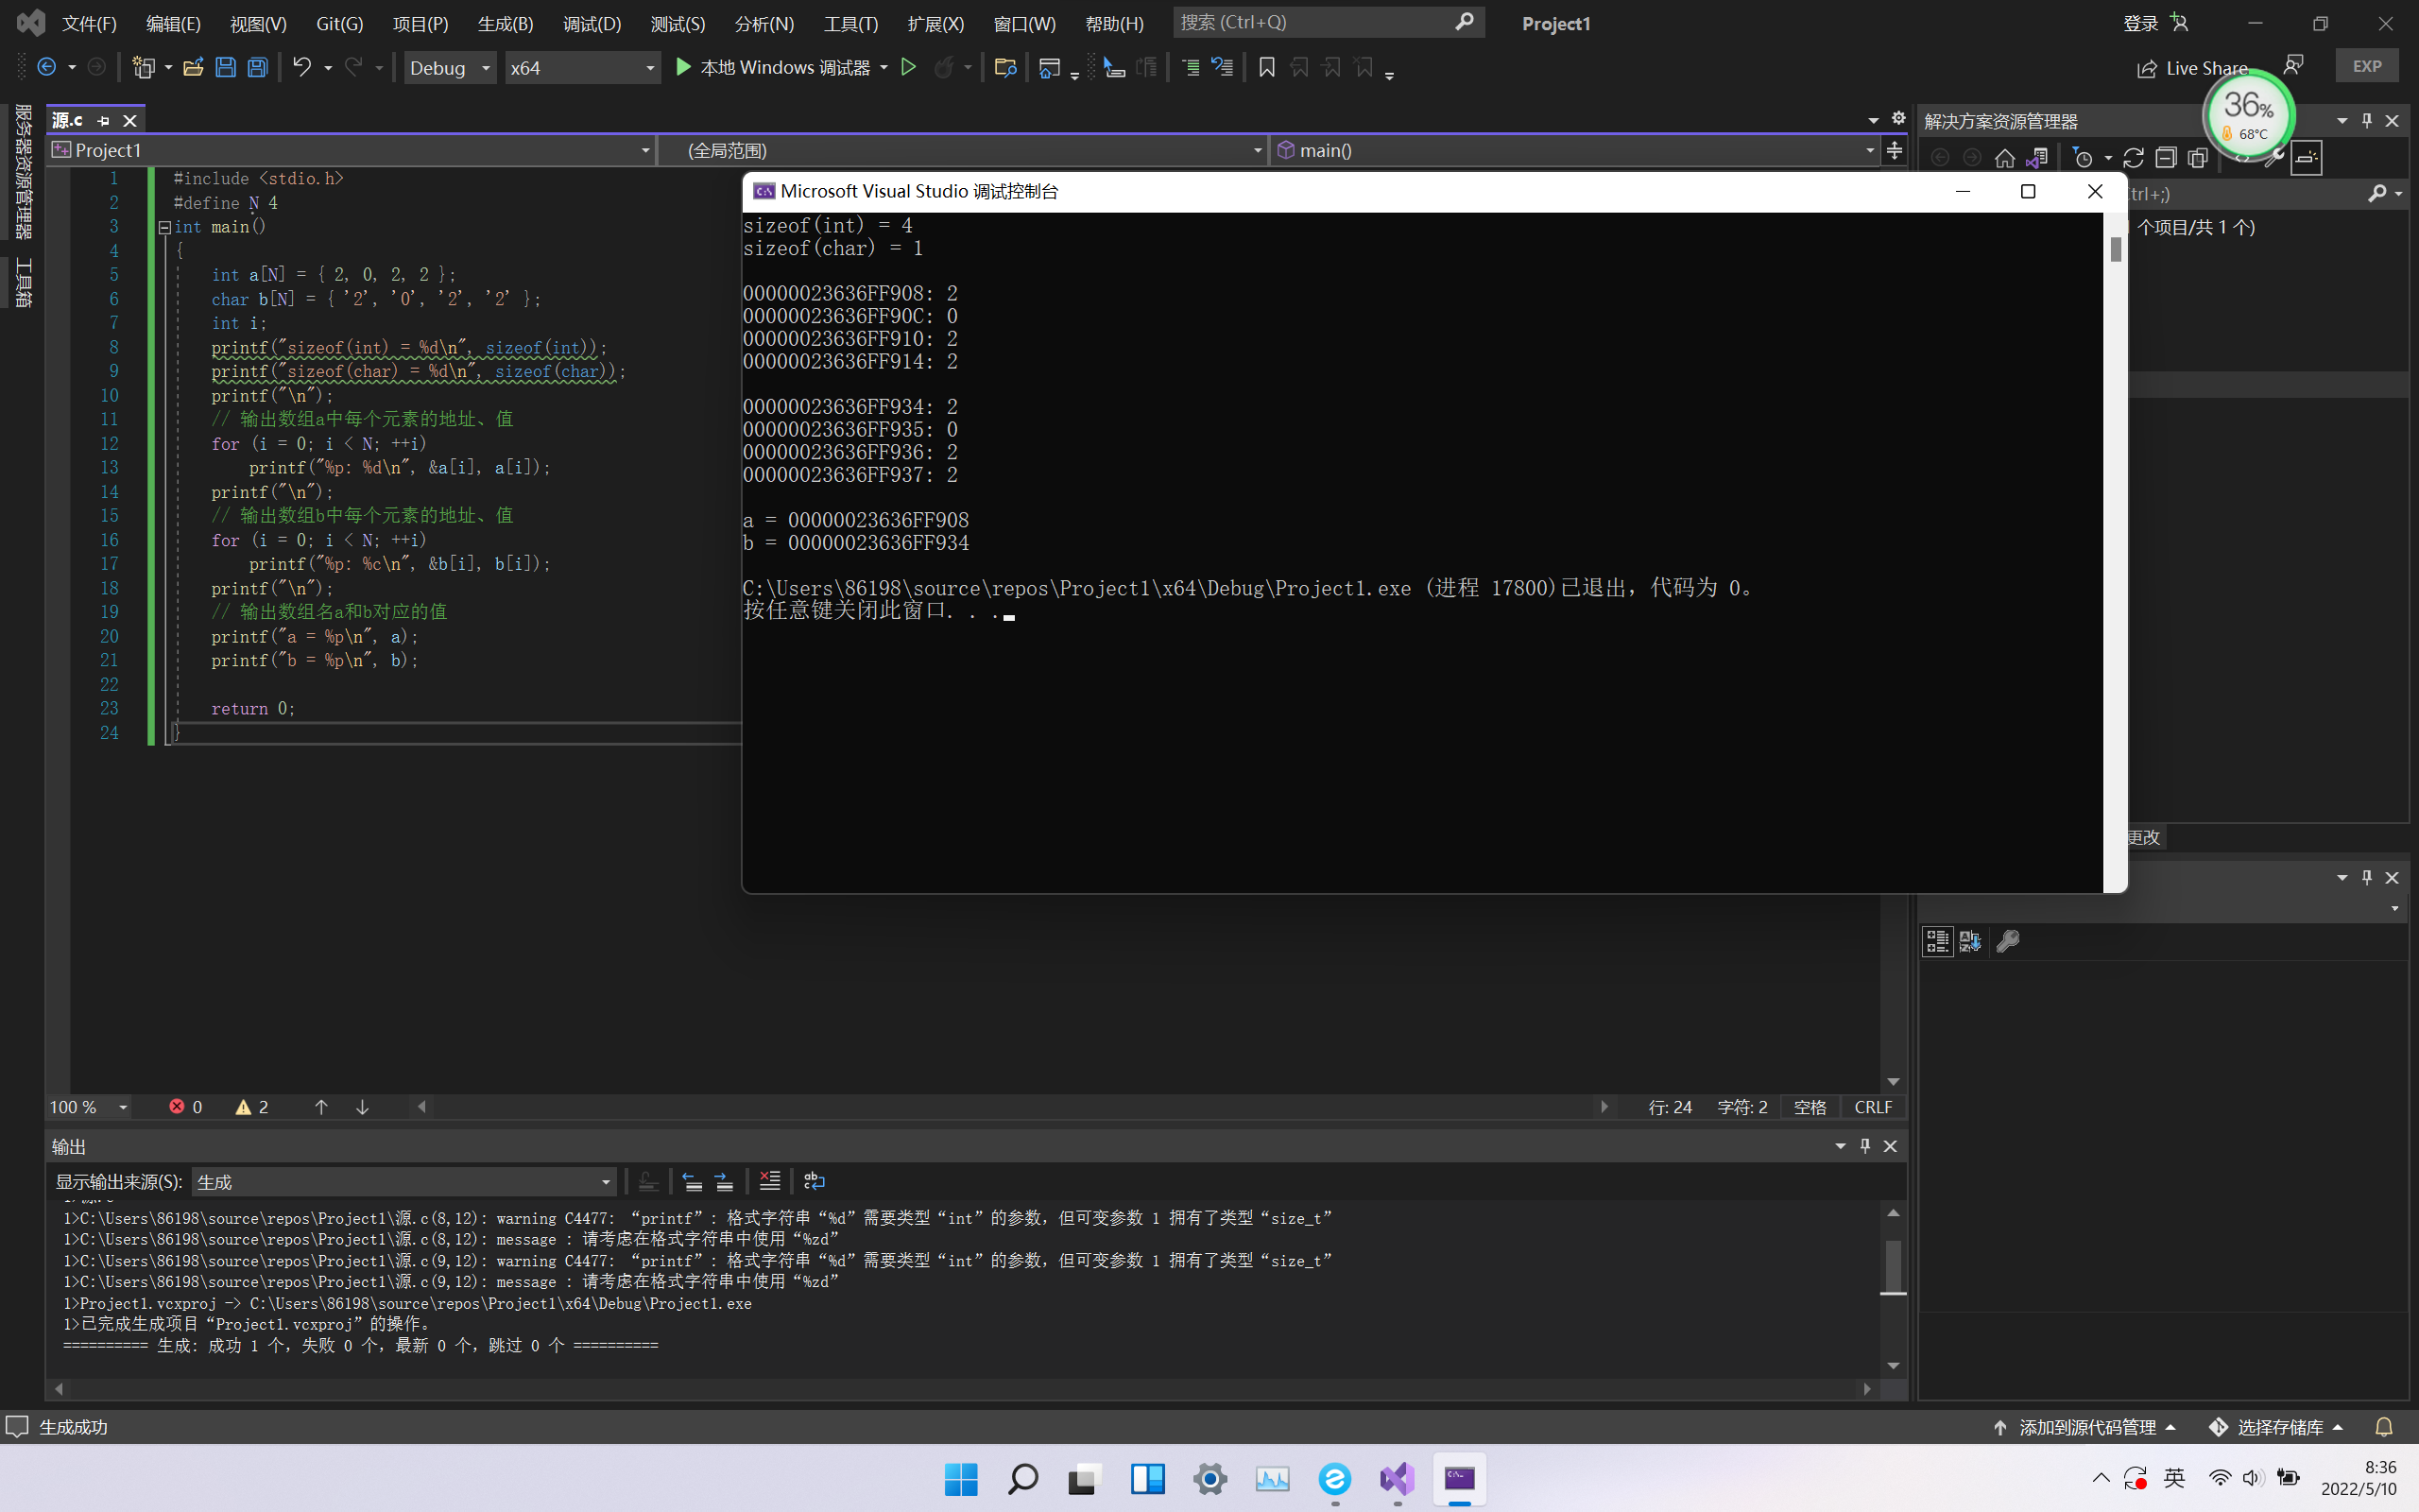Open the 调试(D) menu
Screen dimensions: 2419x1512
592,23
